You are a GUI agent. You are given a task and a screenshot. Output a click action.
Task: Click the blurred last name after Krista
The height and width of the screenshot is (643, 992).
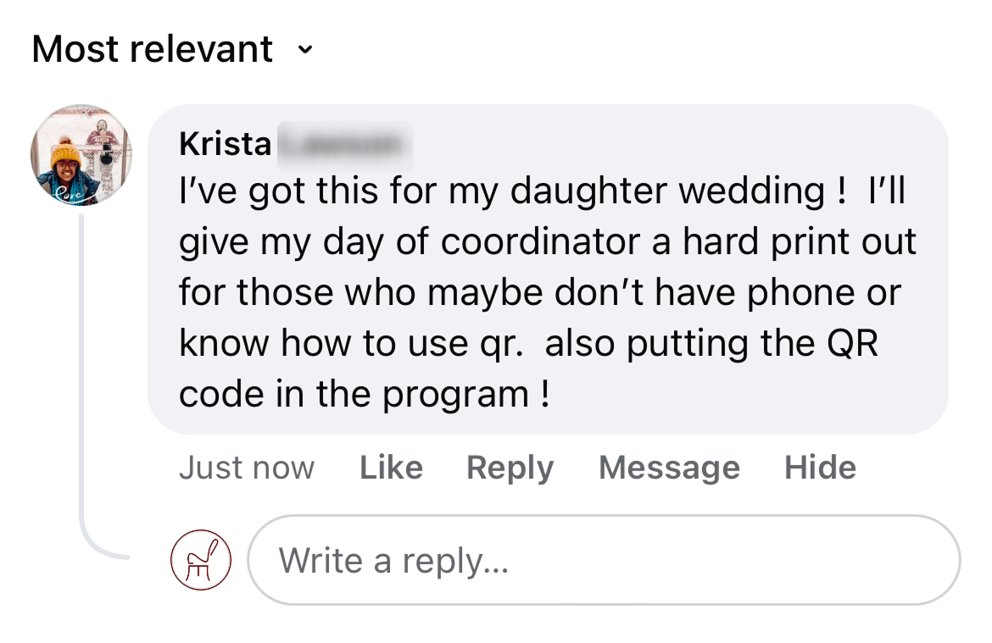click(343, 146)
